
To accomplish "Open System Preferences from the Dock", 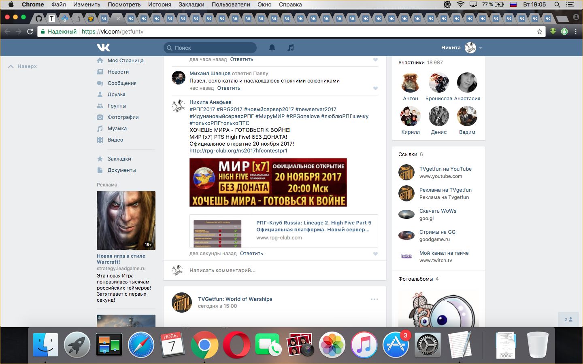I will click(x=428, y=345).
